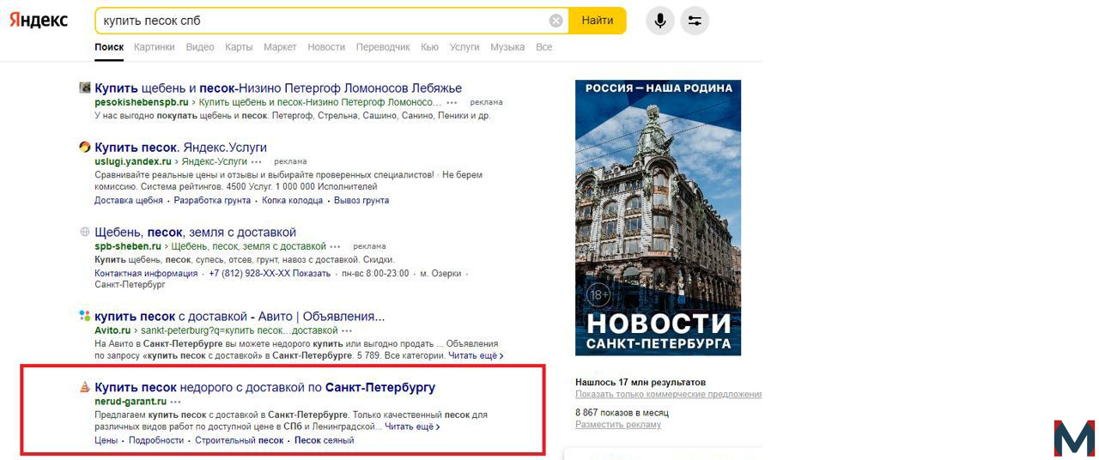Image resolution: width=1099 pixels, height=460 pixels.
Task: Select the active Поиск tab
Action: pyautogui.click(x=109, y=47)
